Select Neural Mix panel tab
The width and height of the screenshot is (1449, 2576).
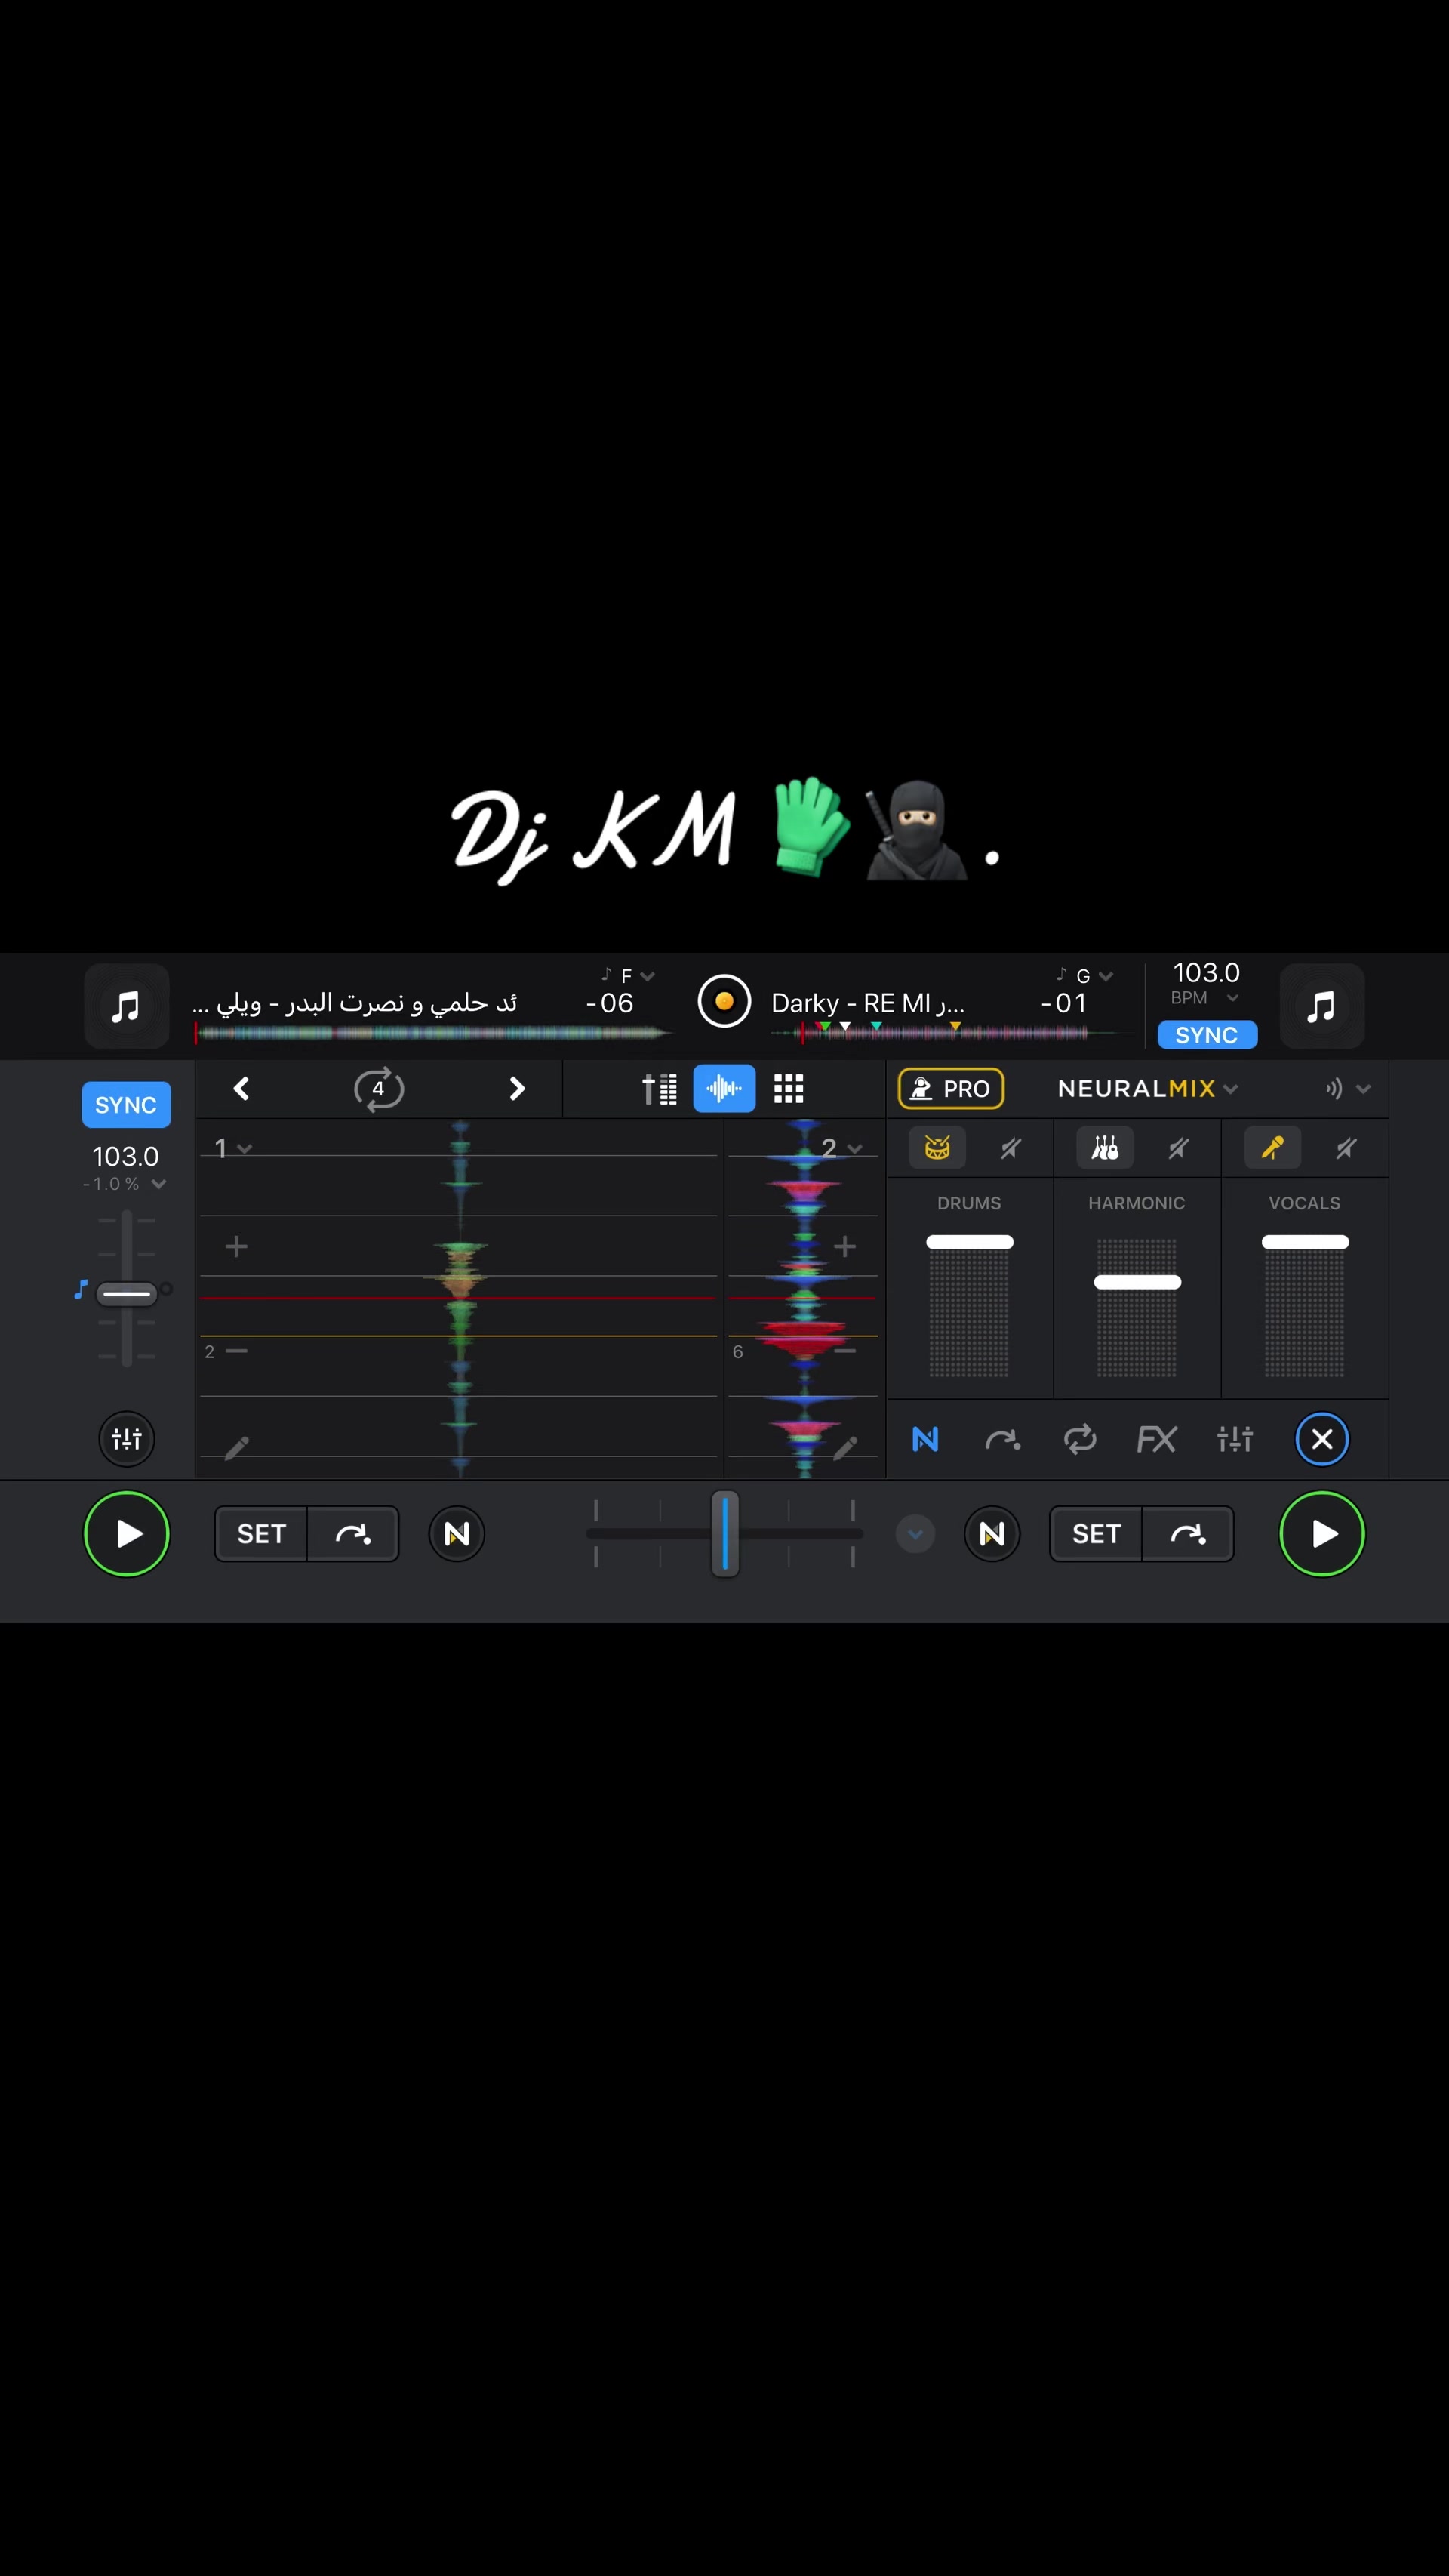click(x=925, y=1439)
